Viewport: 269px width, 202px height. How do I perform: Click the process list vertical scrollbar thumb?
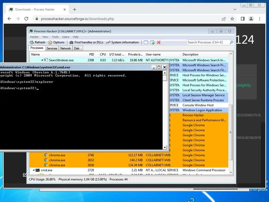coord(231,133)
